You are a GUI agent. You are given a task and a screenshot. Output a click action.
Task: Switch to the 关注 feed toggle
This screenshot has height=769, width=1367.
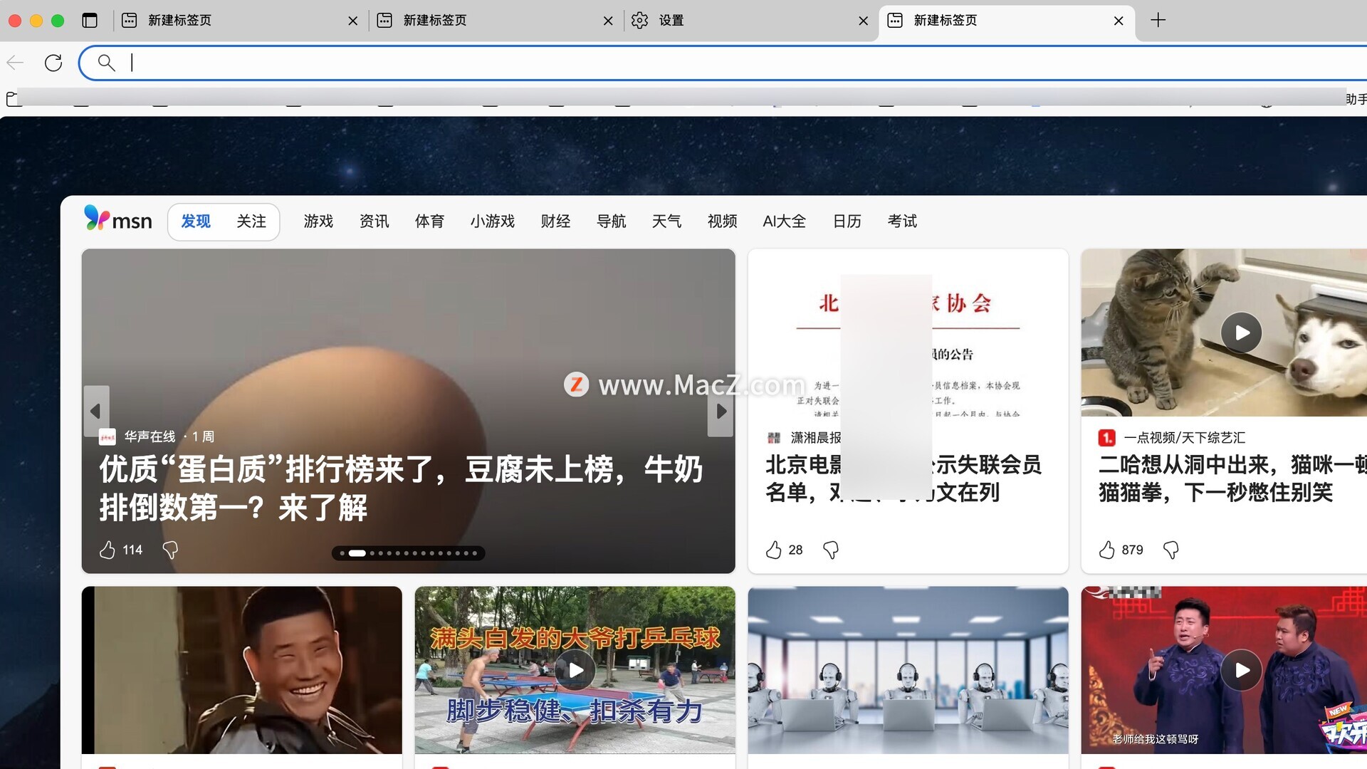coord(251,221)
